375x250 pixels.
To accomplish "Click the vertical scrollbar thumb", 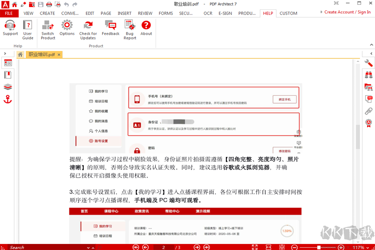I will pyautogui.click(x=358, y=137).
